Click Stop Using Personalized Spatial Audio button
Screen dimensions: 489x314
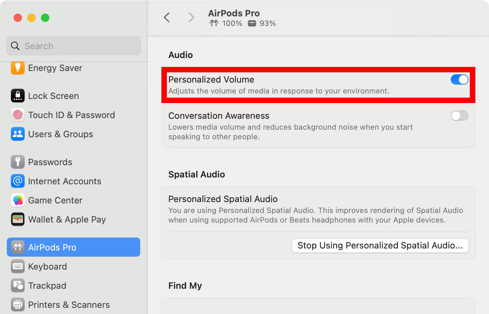coord(380,245)
